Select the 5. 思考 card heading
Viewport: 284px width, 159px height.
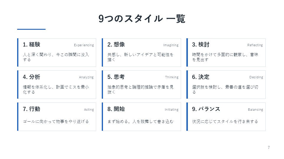(116, 77)
